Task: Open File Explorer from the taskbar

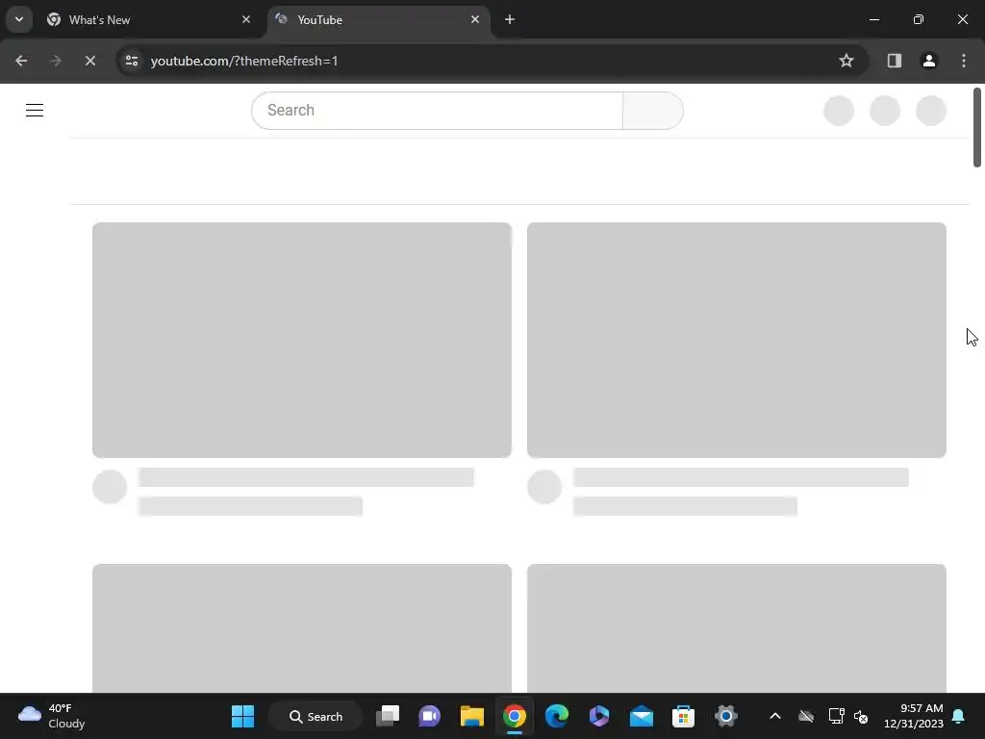Action: coord(471,716)
